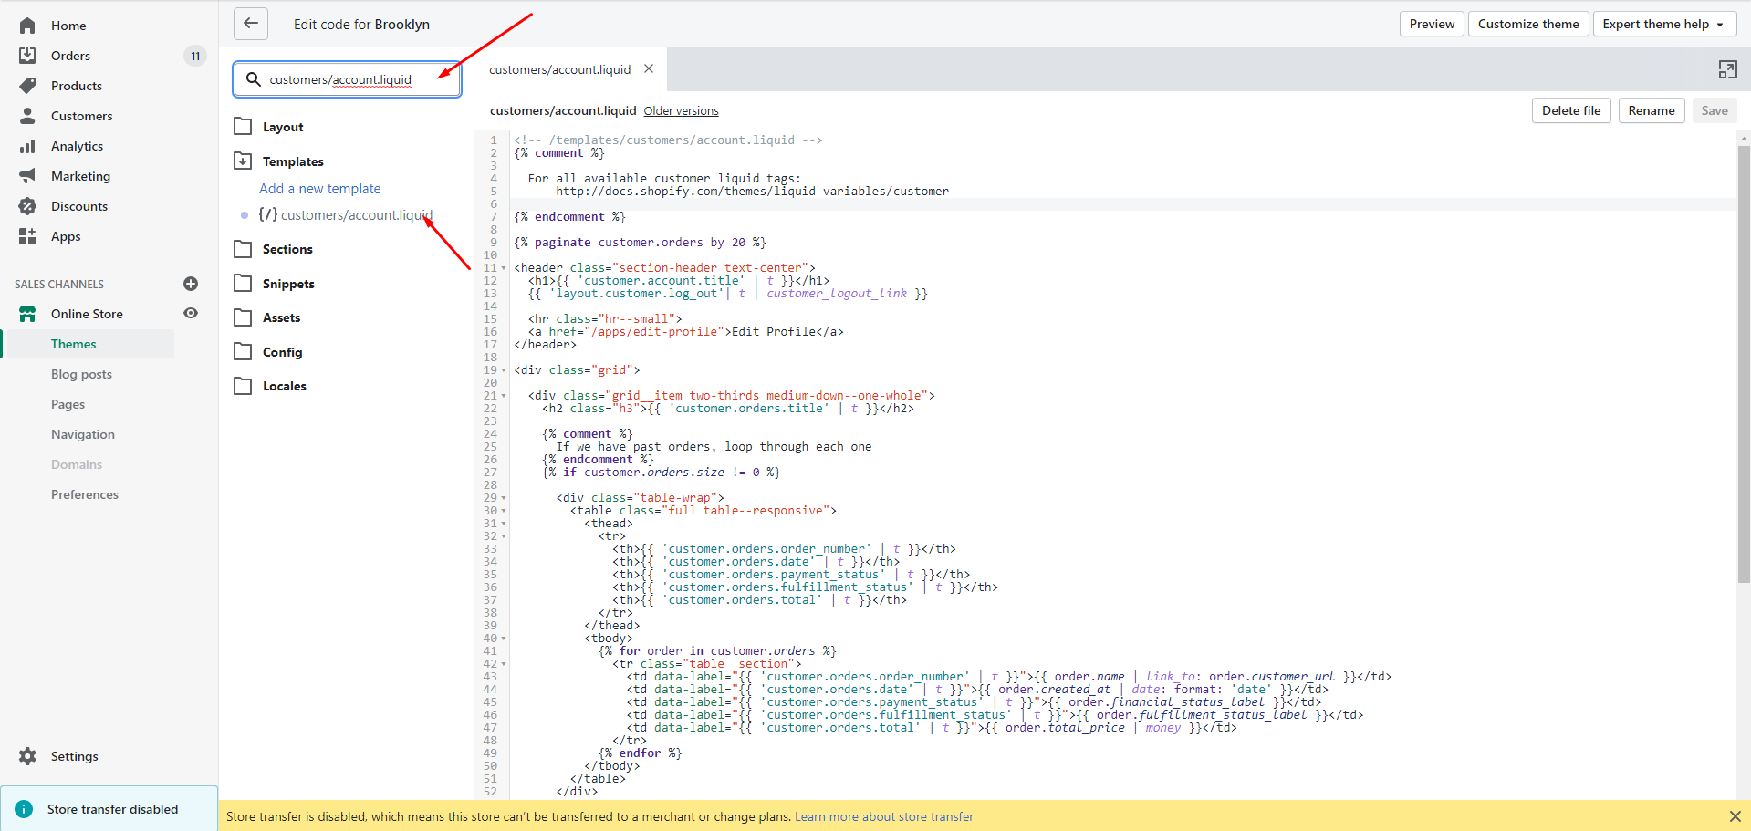Click the Discounts badge icon
The height and width of the screenshot is (831, 1751).
pyautogui.click(x=27, y=206)
